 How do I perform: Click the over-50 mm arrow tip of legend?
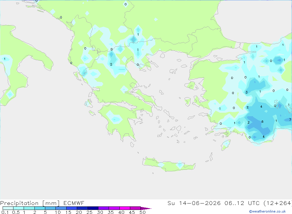pos(146,208)
